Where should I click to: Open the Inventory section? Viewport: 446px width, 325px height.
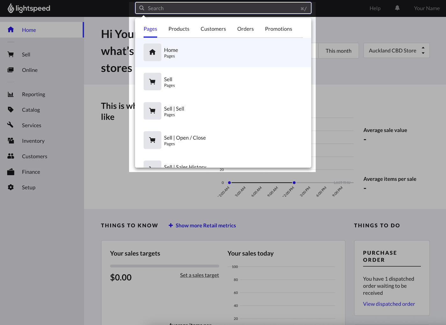(33, 141)
